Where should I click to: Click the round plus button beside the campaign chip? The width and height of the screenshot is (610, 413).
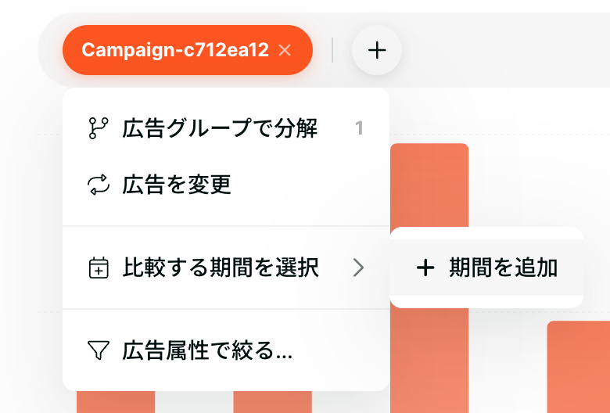coord(377,50)
